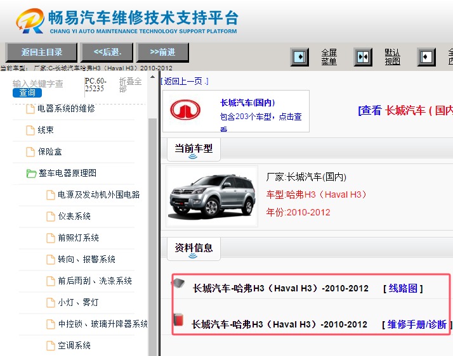This screenshot has height=356, width=453.
Task: Click the page icon beside 电源及发动机外围电路
Action: pos(51,195)
